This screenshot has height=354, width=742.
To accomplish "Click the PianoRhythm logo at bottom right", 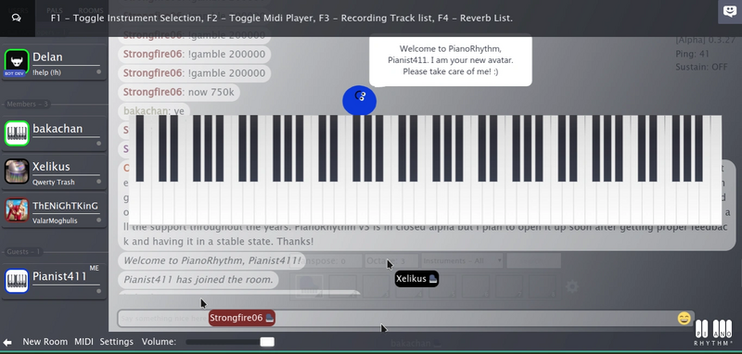I will tap(714, 333).
